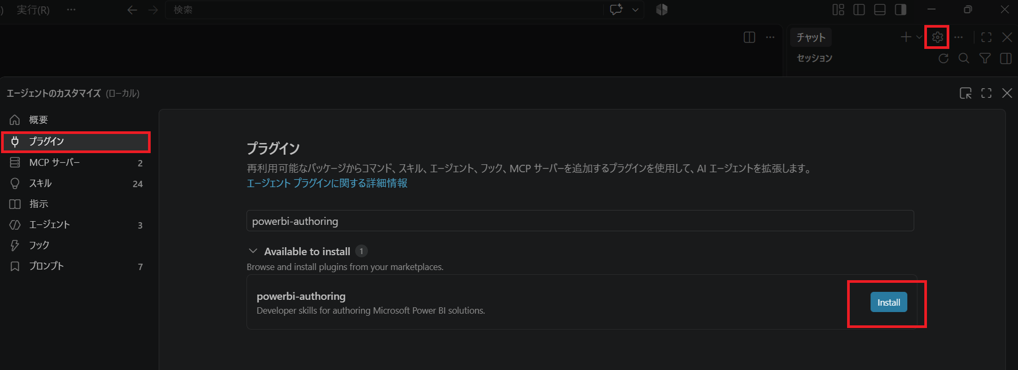Open the chat settings gear

[938, 37]
